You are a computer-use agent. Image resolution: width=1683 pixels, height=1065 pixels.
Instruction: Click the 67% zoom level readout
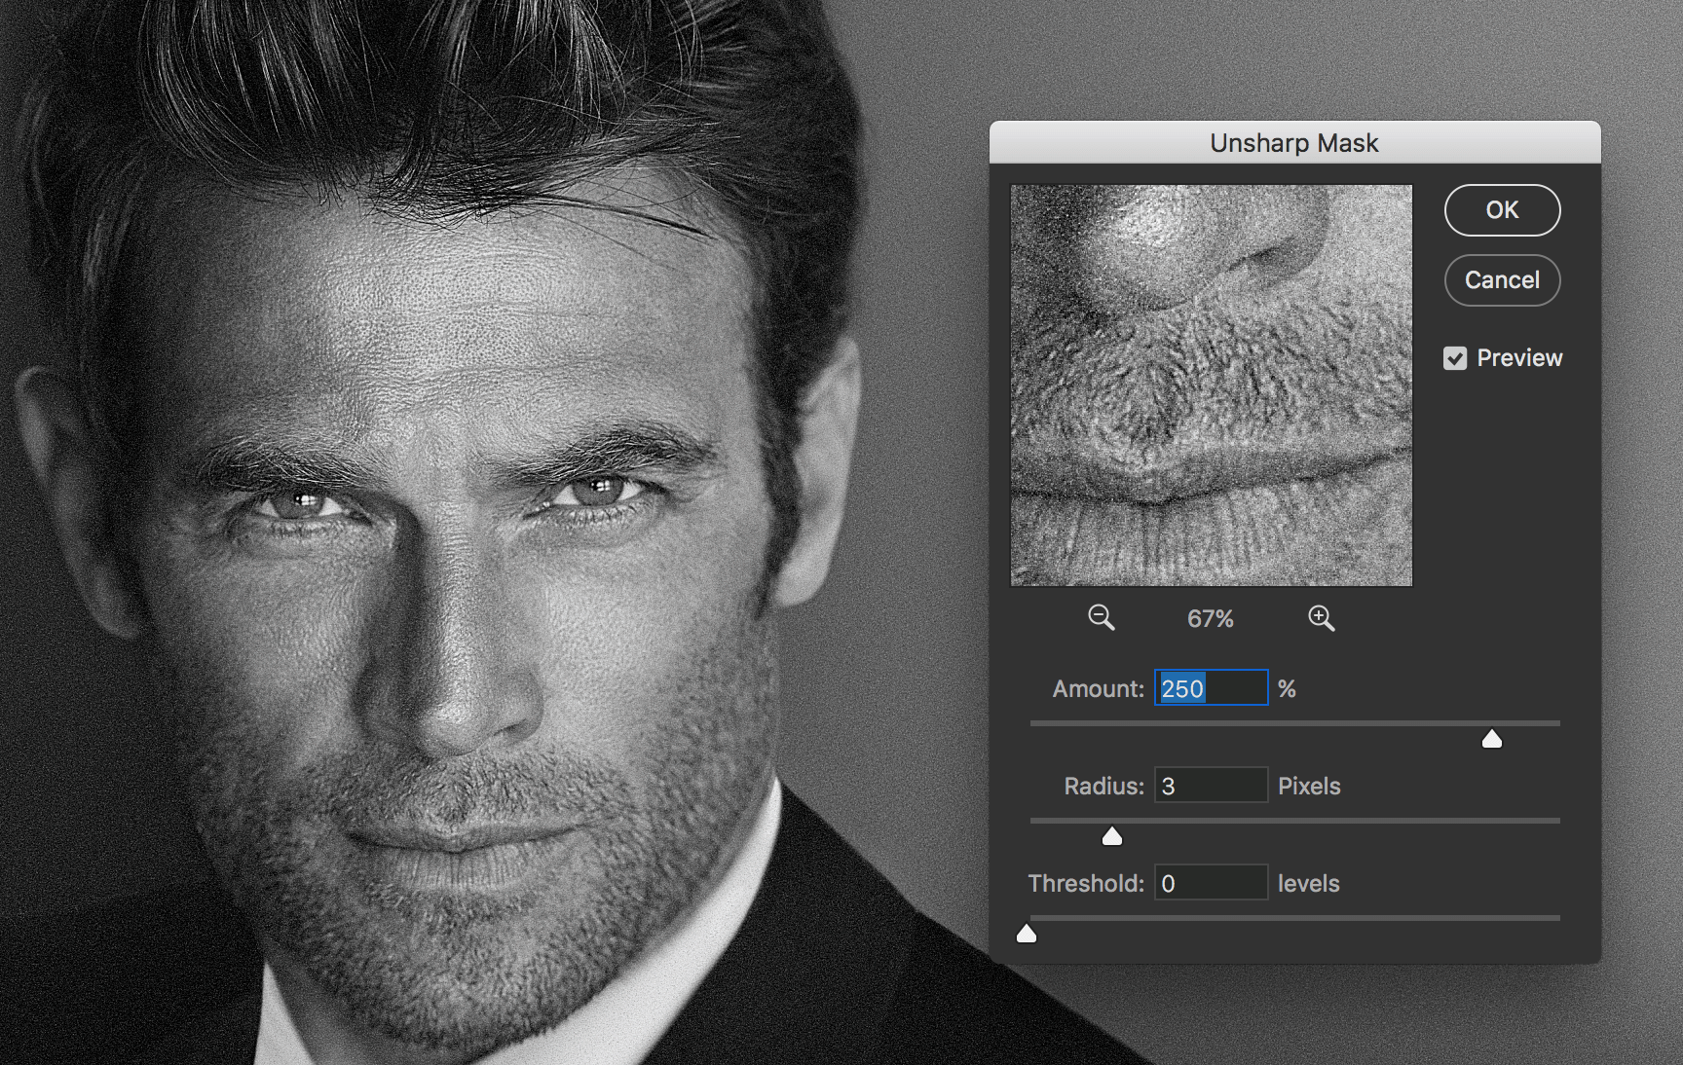coord(1210,619)
